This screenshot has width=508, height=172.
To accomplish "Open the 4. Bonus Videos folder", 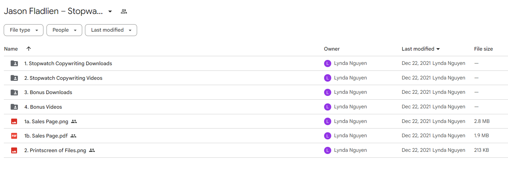I will (43, 107).
